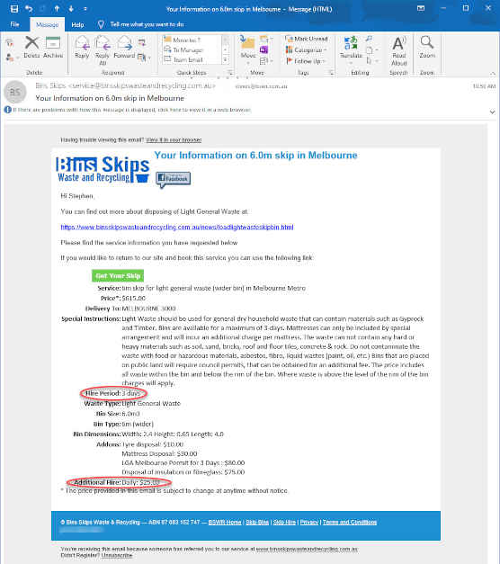Expand the message header with the chevron

click(x=492, y=112)
